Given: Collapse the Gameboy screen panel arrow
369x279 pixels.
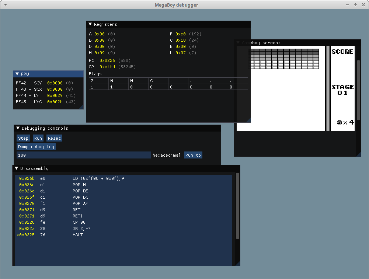Looking at the screenshot, I should [239, 43].
